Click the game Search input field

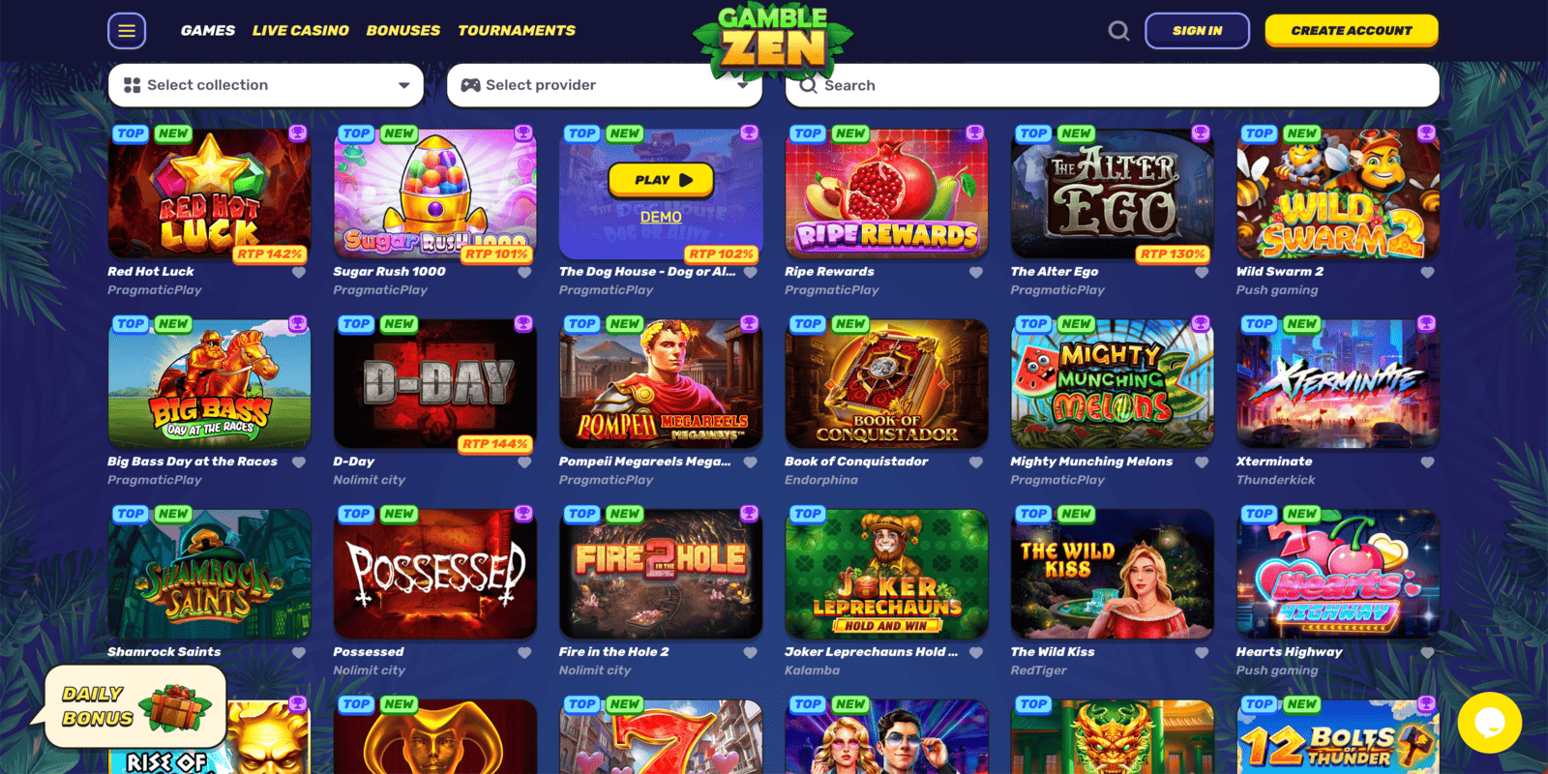[1113, 85]
